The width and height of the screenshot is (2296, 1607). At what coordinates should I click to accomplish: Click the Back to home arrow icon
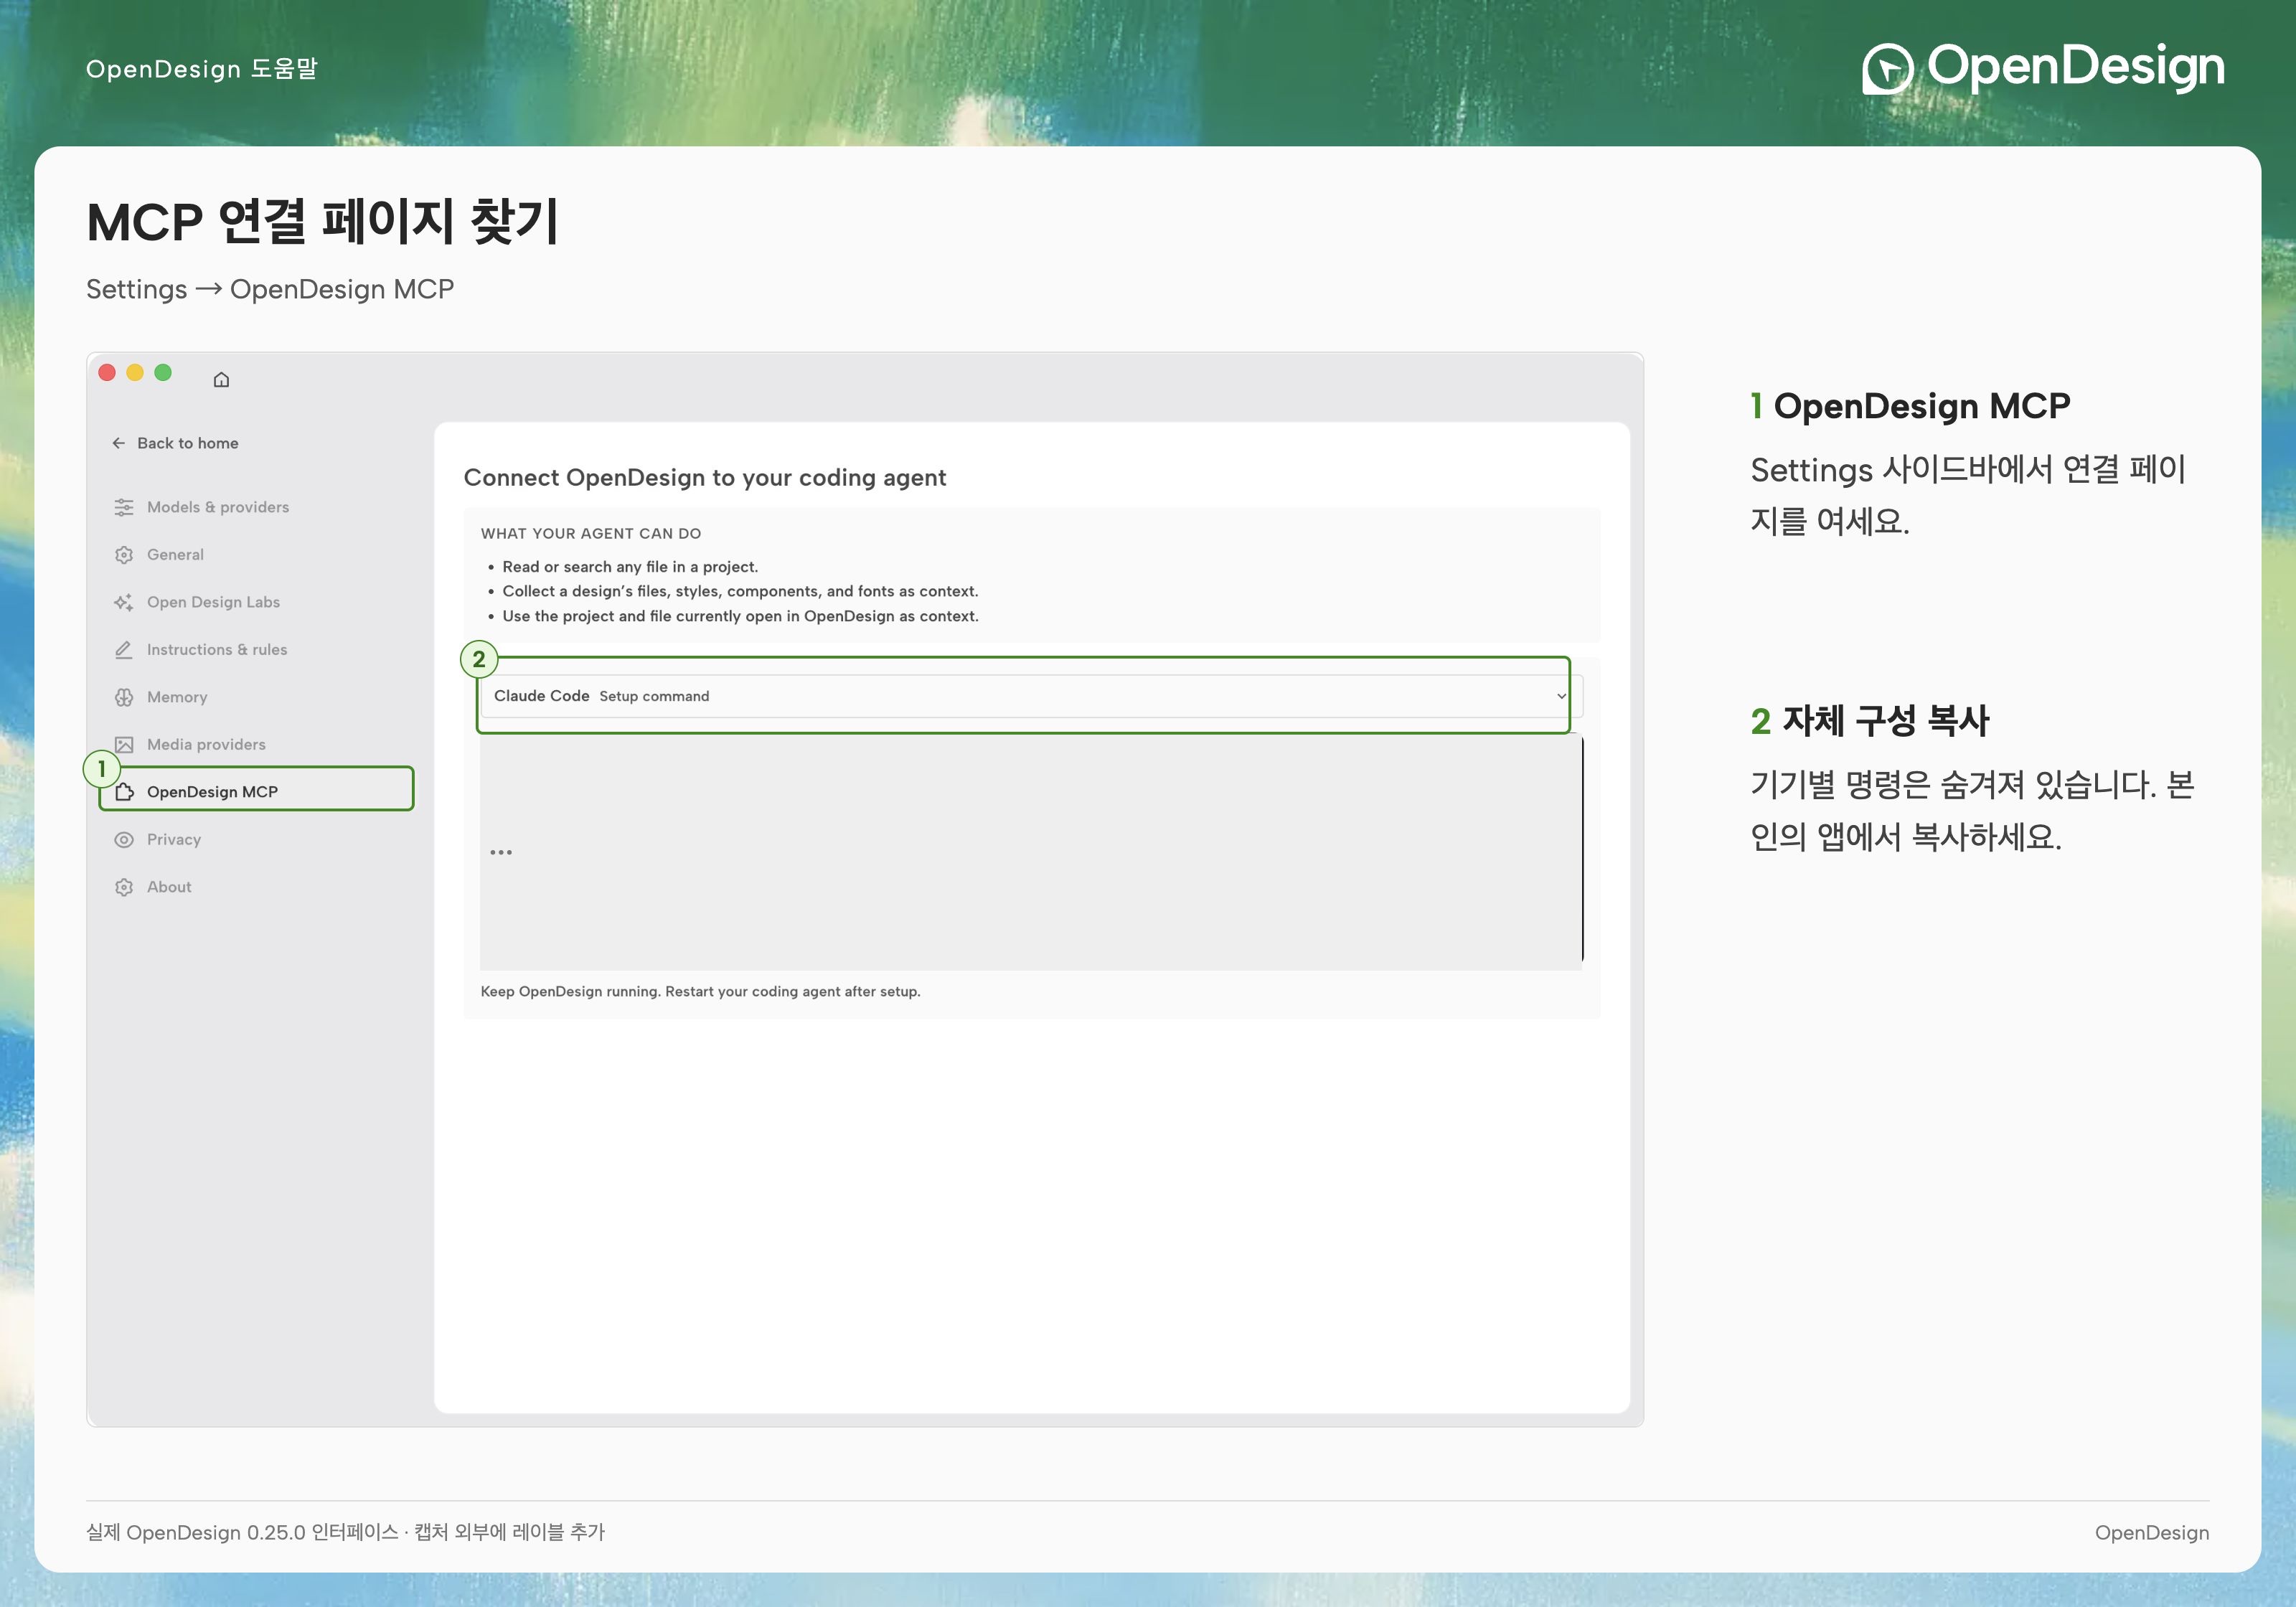pyautogui.click(x=119, y=443)
